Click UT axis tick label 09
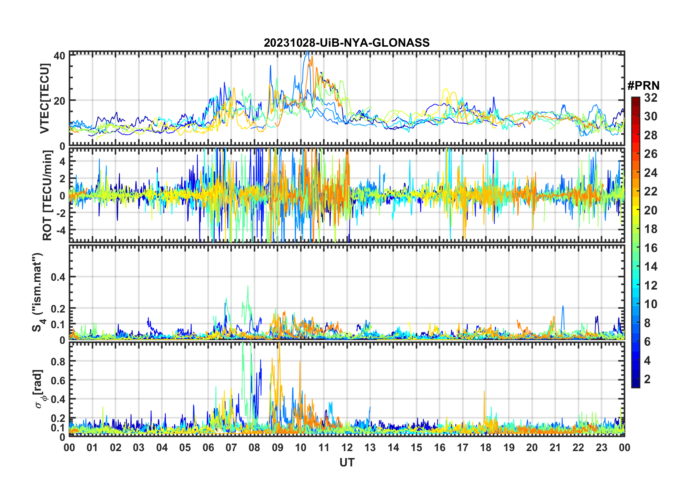This screenshot has width=694, height=485. [278, 447]
